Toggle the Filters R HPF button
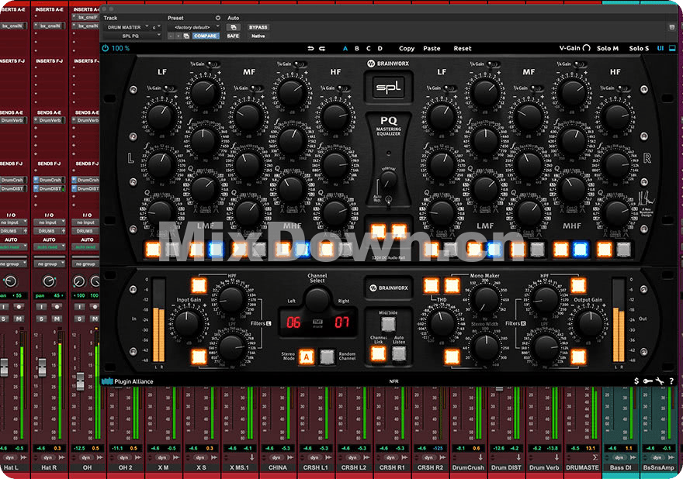Viewport: 683px width, 479px height. tap(578, 286)
